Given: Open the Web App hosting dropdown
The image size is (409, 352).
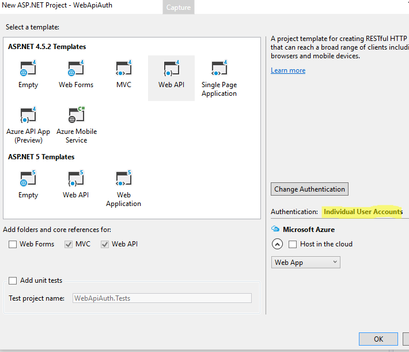Looking at the screenshot, I should point(305,262).
